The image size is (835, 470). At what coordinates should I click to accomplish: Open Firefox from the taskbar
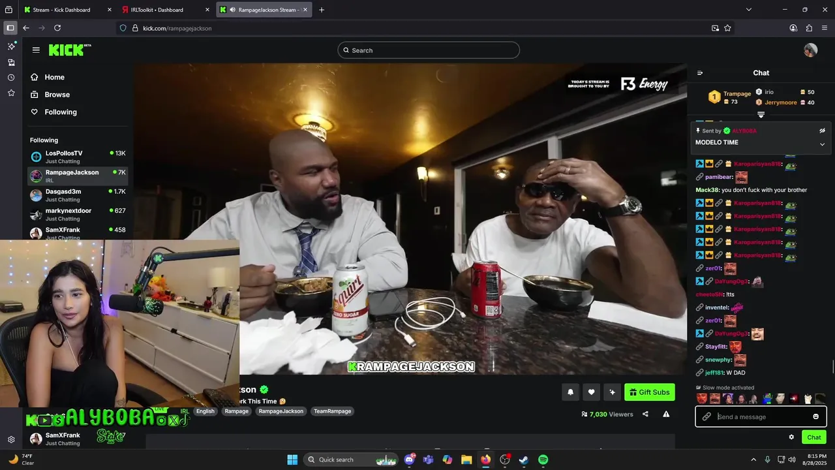click(485, 460)
